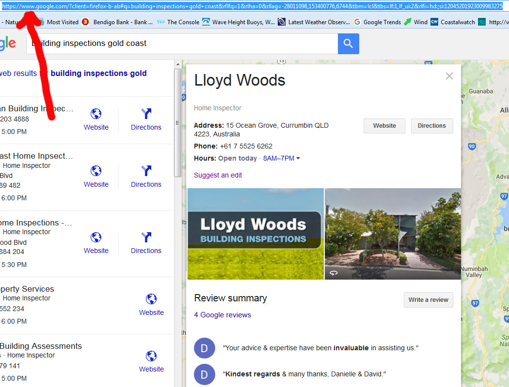This screenshot has height=387, width=509.
Task: Click the Website button in Lloyd Woods panel
Action: pyautogui.click(x=384, y=126)
